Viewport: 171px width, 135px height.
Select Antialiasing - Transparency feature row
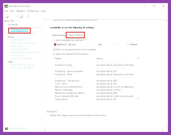coord(67,81)
